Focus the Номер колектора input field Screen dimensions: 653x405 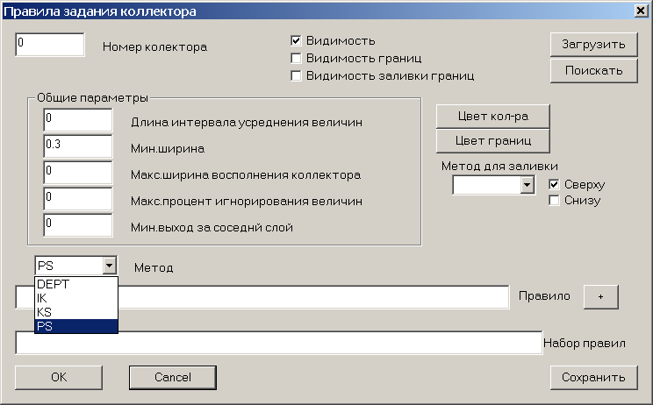pyautogui.click(x=50, y=45)
